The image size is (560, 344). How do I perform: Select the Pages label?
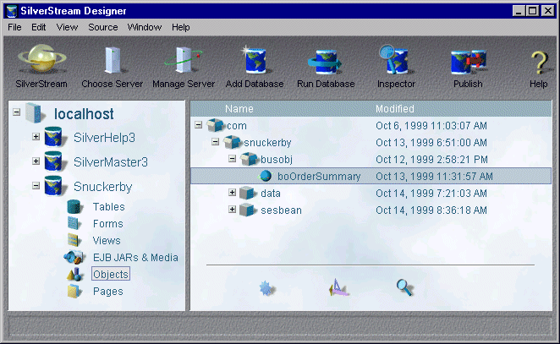click(108, 292)
